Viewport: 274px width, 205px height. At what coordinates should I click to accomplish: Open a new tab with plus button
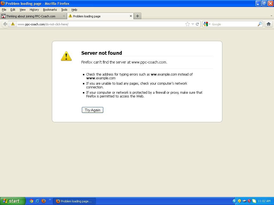[138, 16]
